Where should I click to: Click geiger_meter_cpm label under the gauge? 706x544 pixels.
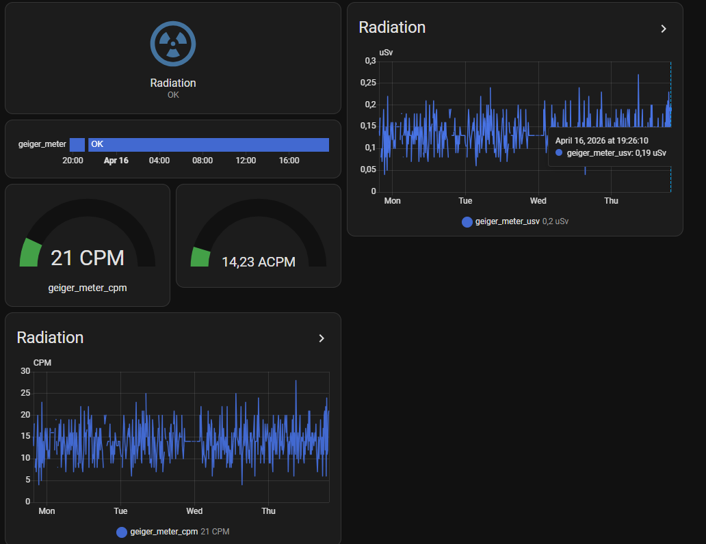[x=88, y=288]
